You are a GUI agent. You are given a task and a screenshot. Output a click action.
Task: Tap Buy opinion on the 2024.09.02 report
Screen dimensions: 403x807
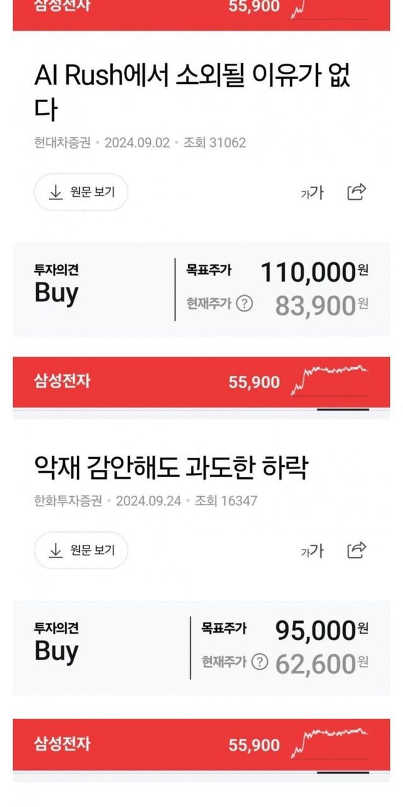[x=57, y=293]
